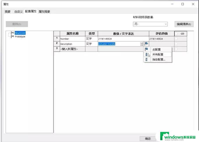Click row header number 2
Image resolution: width=199 pixels, height=142 pixels.
point(57,44)
